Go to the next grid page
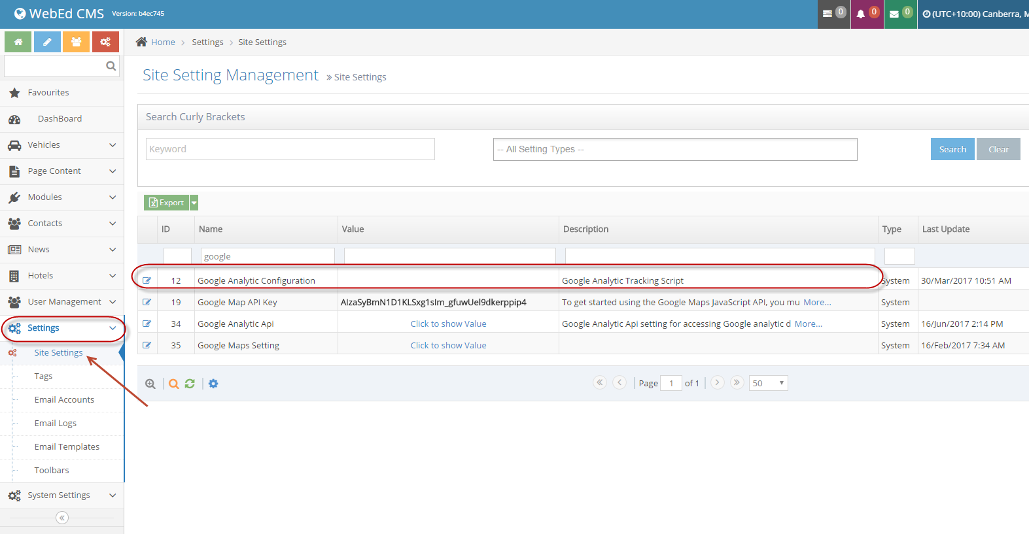Screen dimensions: 1029x534 [x=718, y=382]
